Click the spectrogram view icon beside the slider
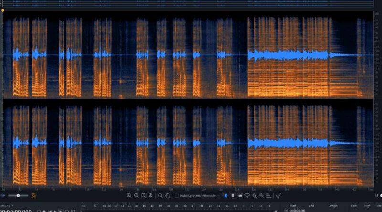 point(33,196)
